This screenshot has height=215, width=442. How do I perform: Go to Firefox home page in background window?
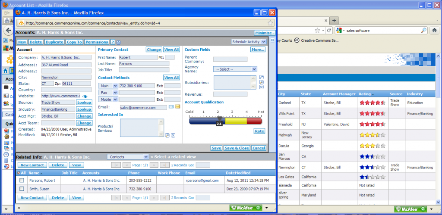pyautogui.click(x=434, y=31)
